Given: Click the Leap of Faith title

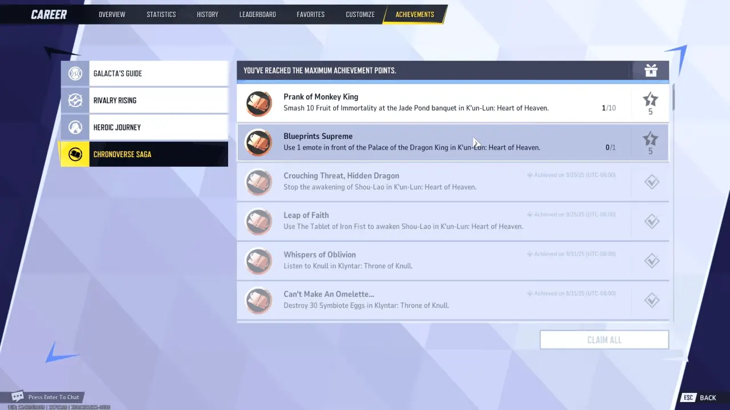Looking at the screenshot, I should coord(306,215).
